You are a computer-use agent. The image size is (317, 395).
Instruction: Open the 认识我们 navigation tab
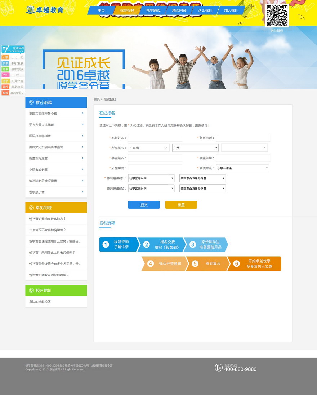(205, 10)
